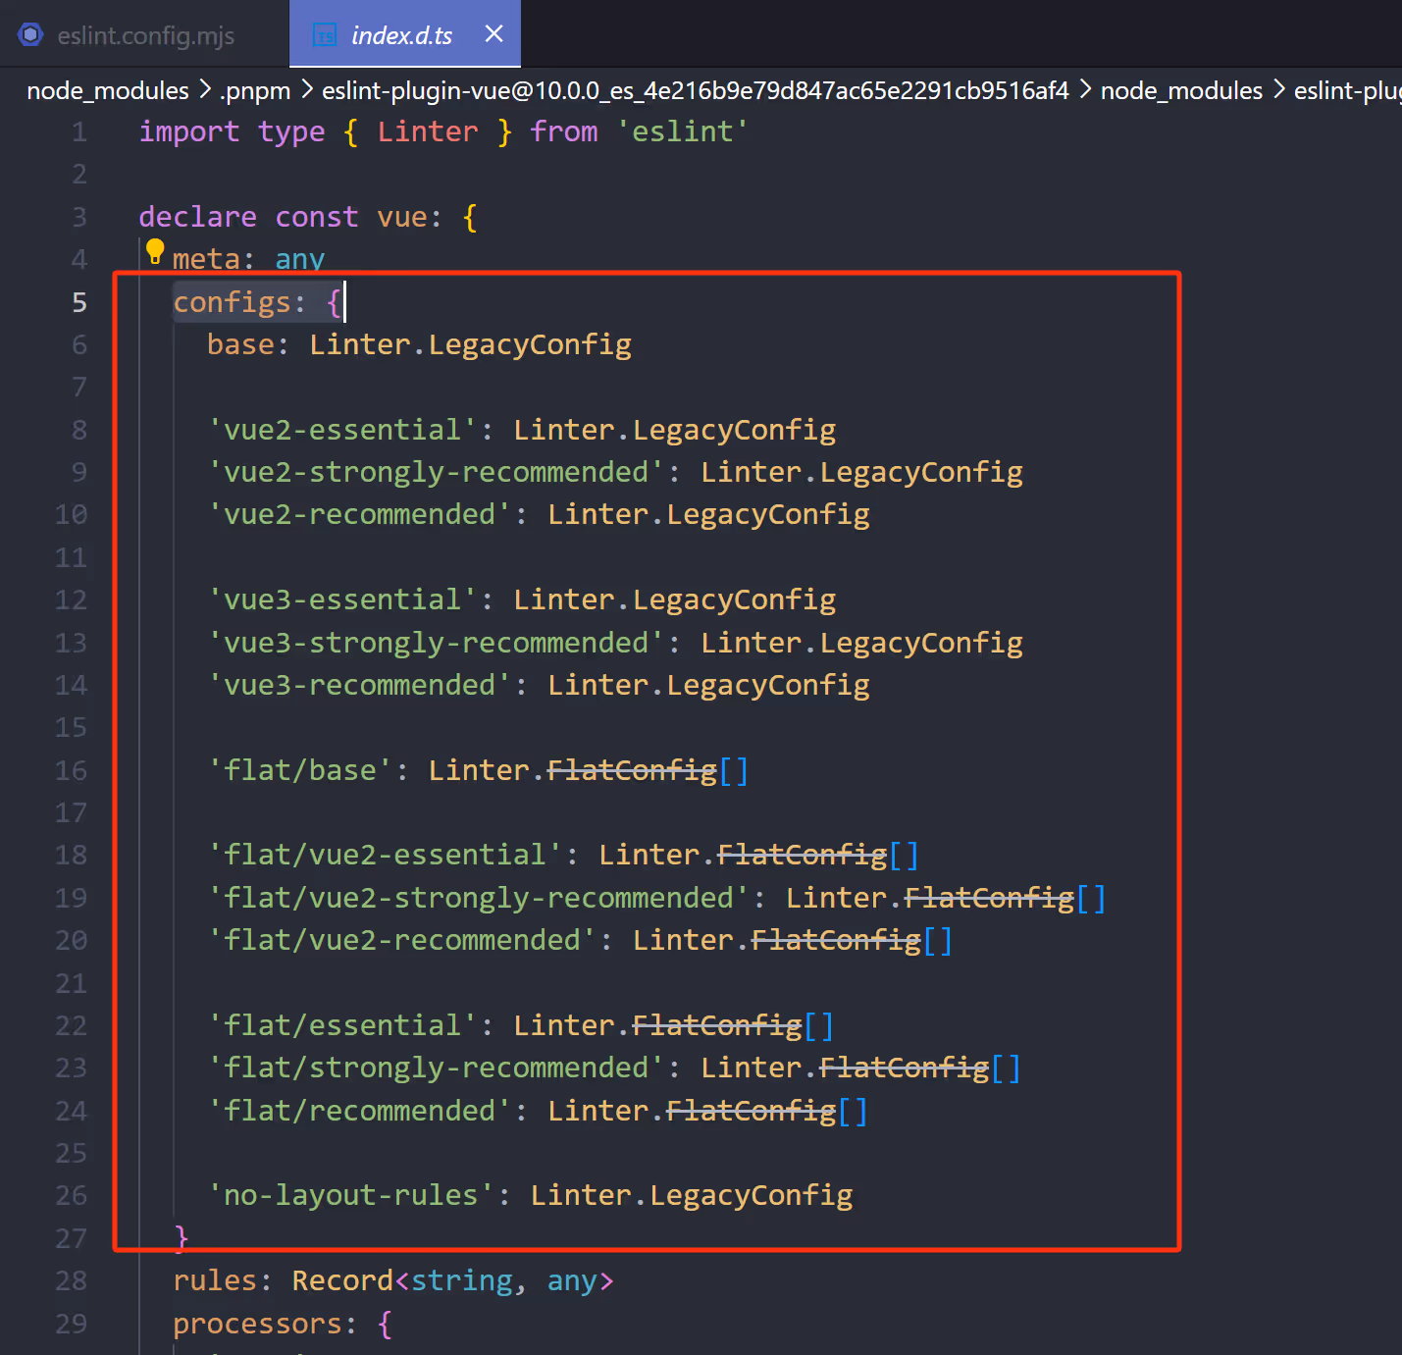Click the closing brace on line 27

click(181, 1238)
